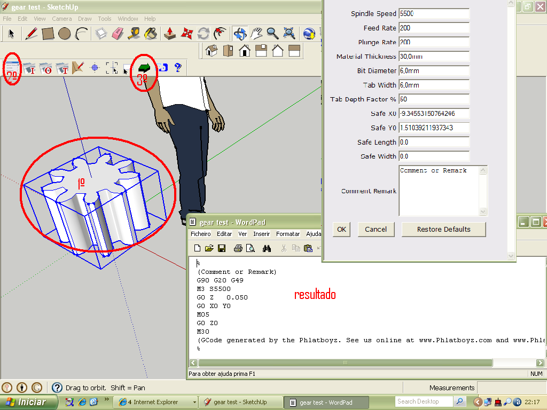Click the WordPad horizontal scrollbar thumb
The width and height of the screenshot is (547, 410).
point(345,362)
